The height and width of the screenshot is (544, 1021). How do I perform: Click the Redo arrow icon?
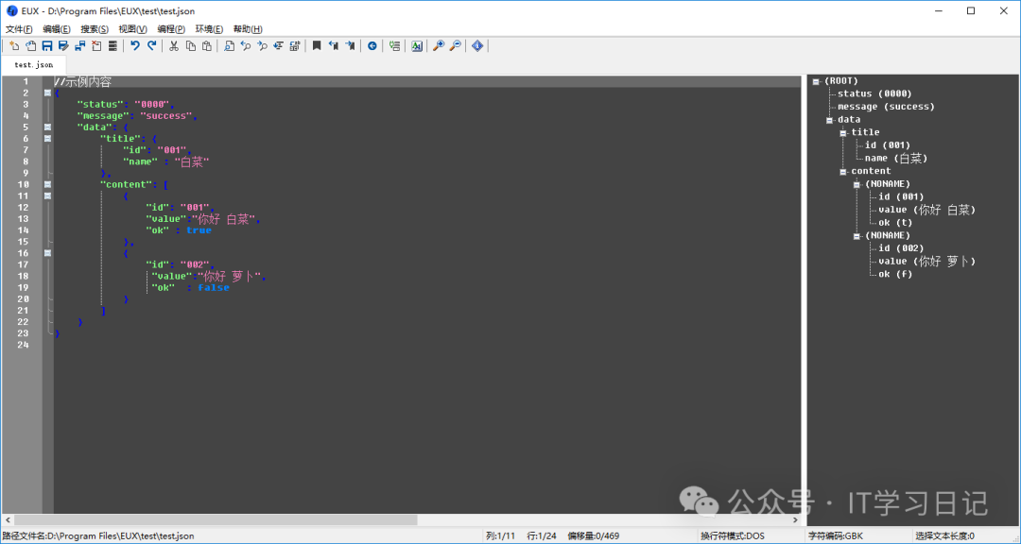pyautogui.click(x=151, y=45)
